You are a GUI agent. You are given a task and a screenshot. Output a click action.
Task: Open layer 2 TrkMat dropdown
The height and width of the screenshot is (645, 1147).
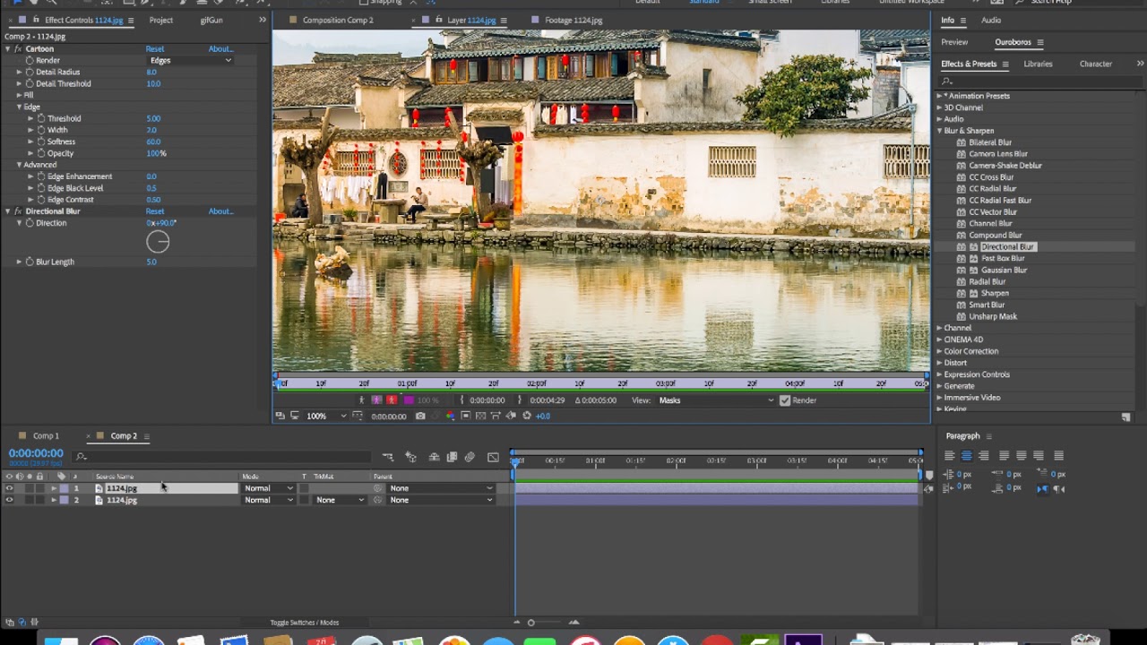[340, 500]
